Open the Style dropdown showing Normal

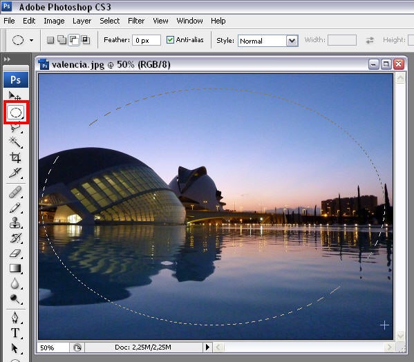coord(268,41)
